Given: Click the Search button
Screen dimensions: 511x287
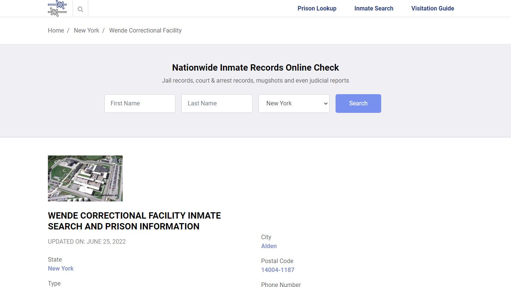Looking at the screenshot, I should [x=358, y=104].
